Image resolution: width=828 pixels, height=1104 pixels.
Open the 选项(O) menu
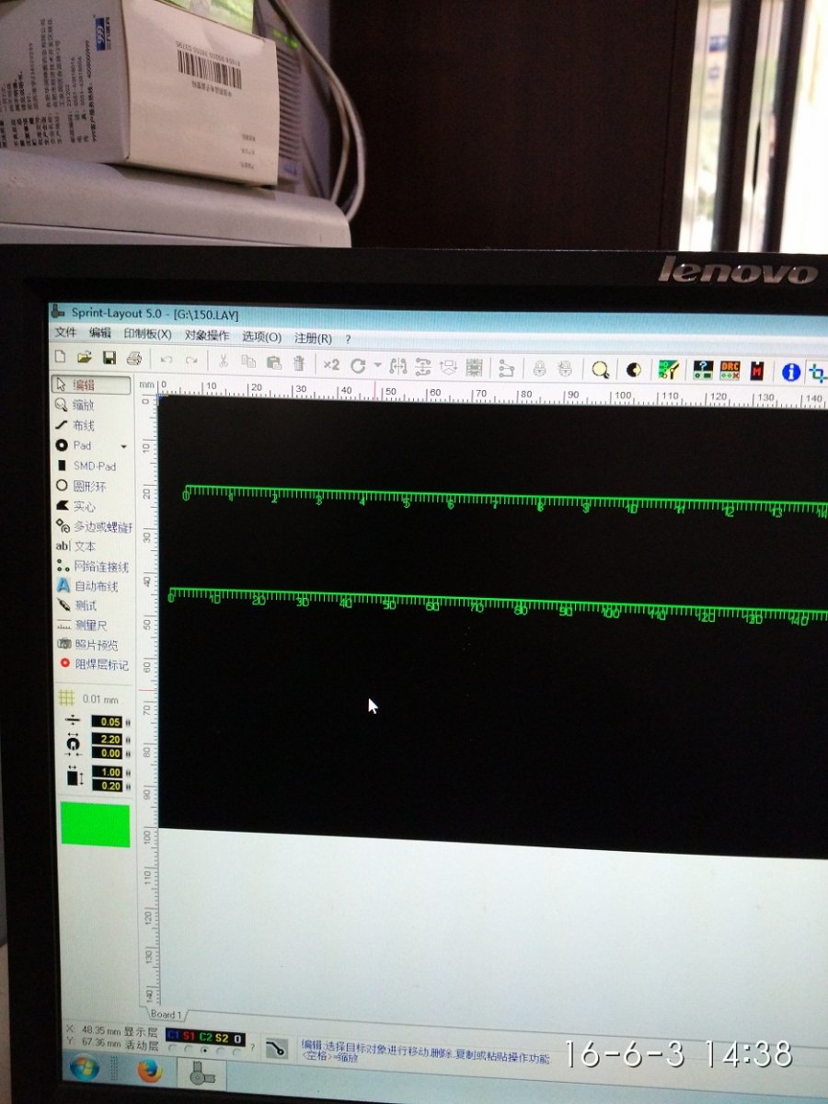coord(261,338)
